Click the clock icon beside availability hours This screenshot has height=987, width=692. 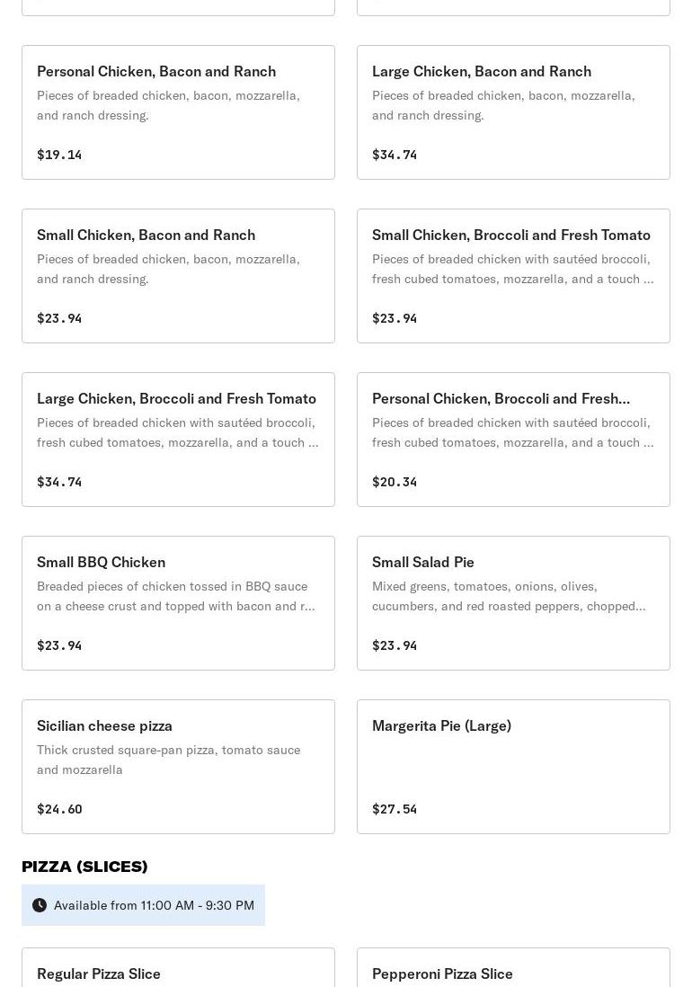pyautogui.click(x=40, y=905)
